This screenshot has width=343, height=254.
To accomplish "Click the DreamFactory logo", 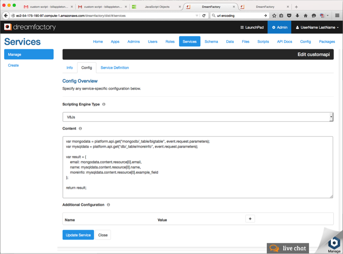I will click(x=30, y=27).
